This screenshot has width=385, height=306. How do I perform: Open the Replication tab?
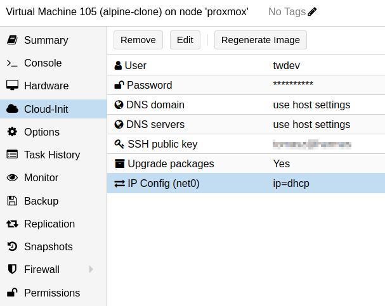pyautogui.click(x=53, y=224)
